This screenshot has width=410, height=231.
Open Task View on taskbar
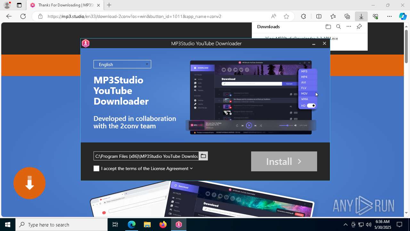115,225
